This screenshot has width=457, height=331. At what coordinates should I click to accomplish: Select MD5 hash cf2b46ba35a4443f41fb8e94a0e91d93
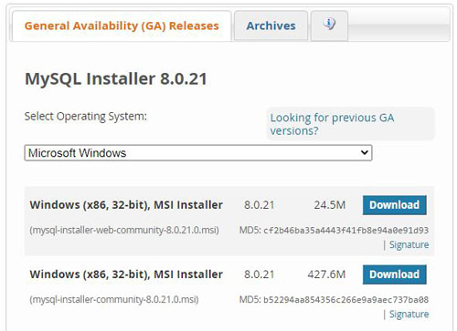tap(345, 231)
